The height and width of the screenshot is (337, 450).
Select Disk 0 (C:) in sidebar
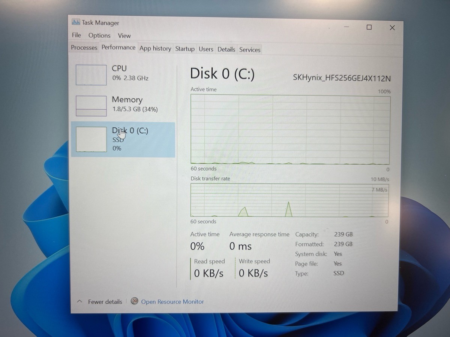pos(123,139)
